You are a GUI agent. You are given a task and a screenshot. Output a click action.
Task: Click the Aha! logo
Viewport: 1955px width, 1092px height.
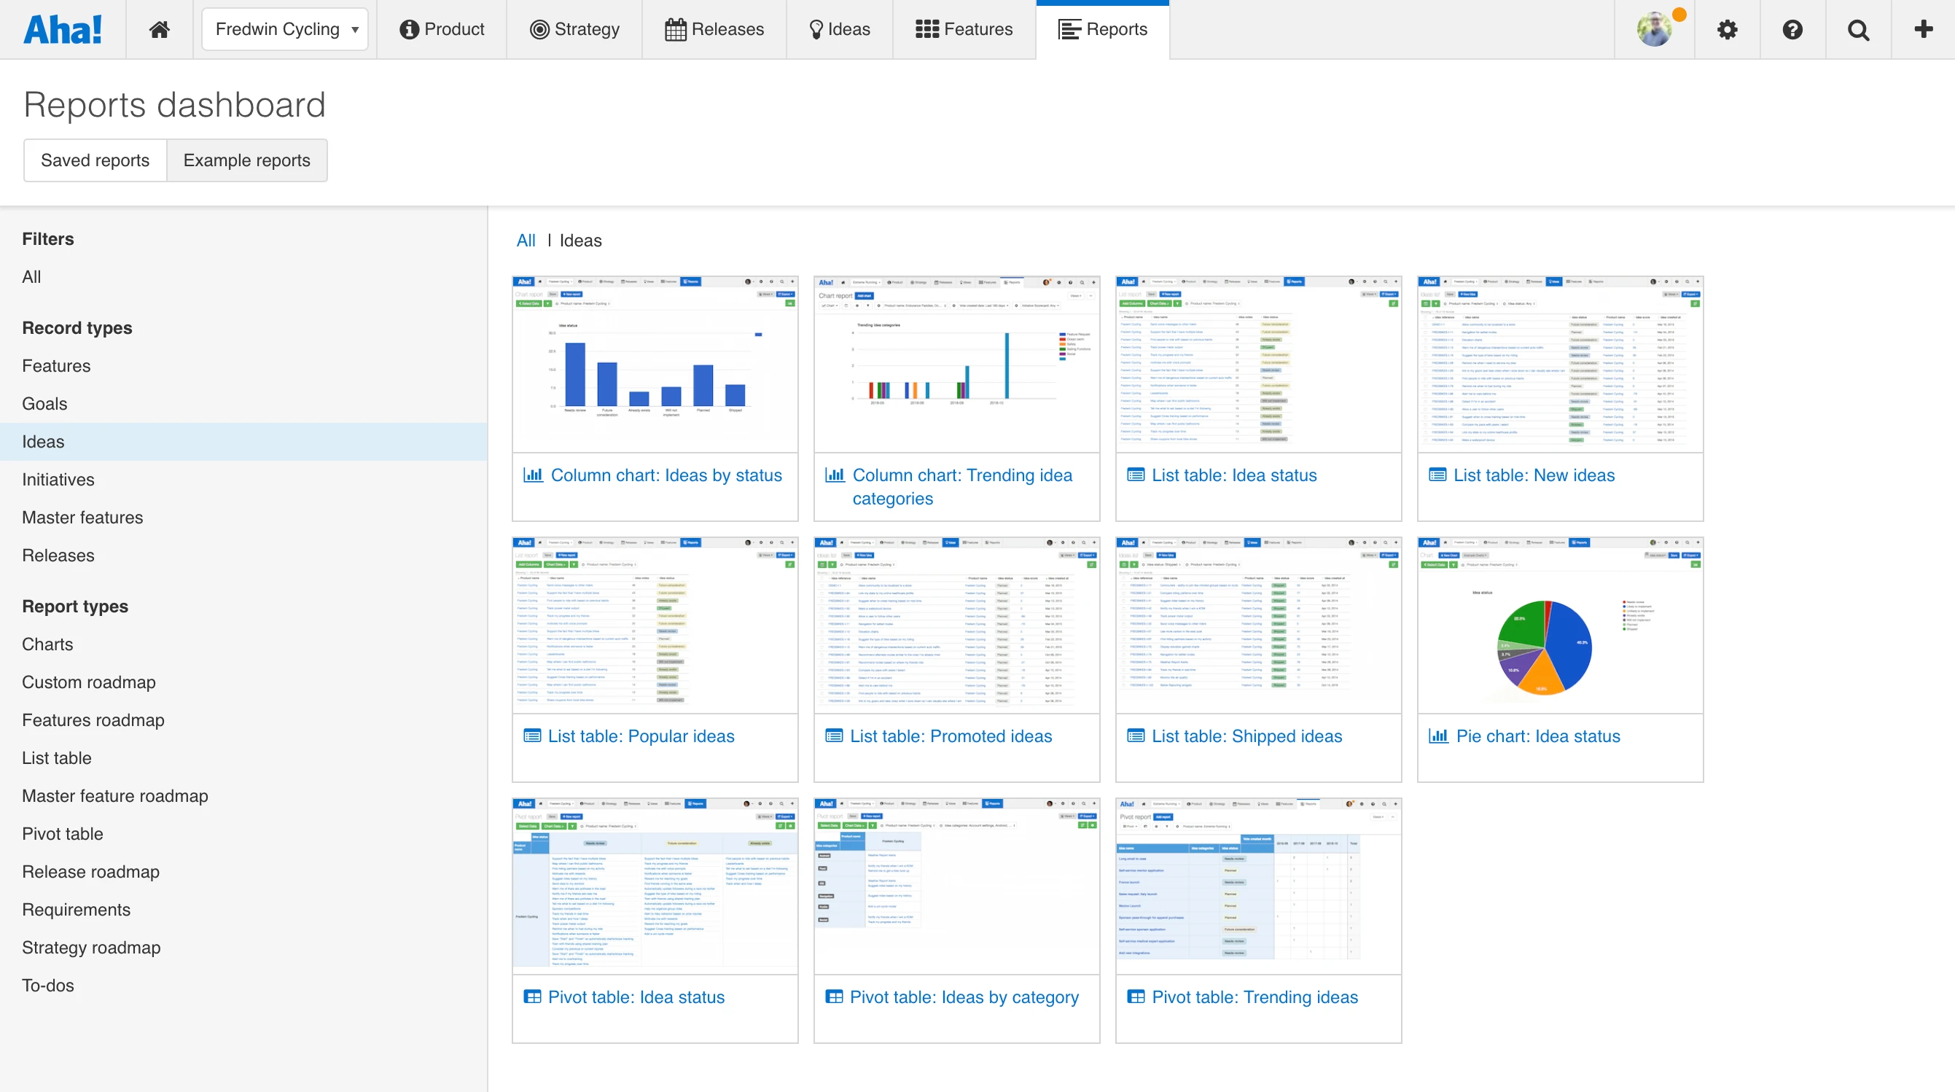(62, 30)
